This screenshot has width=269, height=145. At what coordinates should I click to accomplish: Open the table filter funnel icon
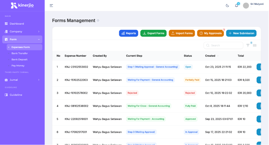(x=248, y=45)
